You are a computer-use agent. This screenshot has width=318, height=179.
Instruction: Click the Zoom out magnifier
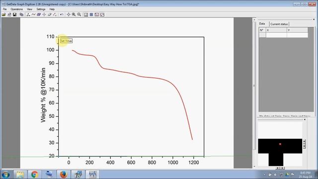pyautogui.click(x=79, y=14)
